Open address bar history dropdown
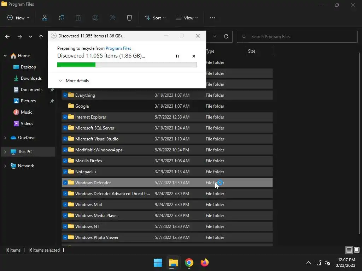Screen dimensions: 362x271 215,36
